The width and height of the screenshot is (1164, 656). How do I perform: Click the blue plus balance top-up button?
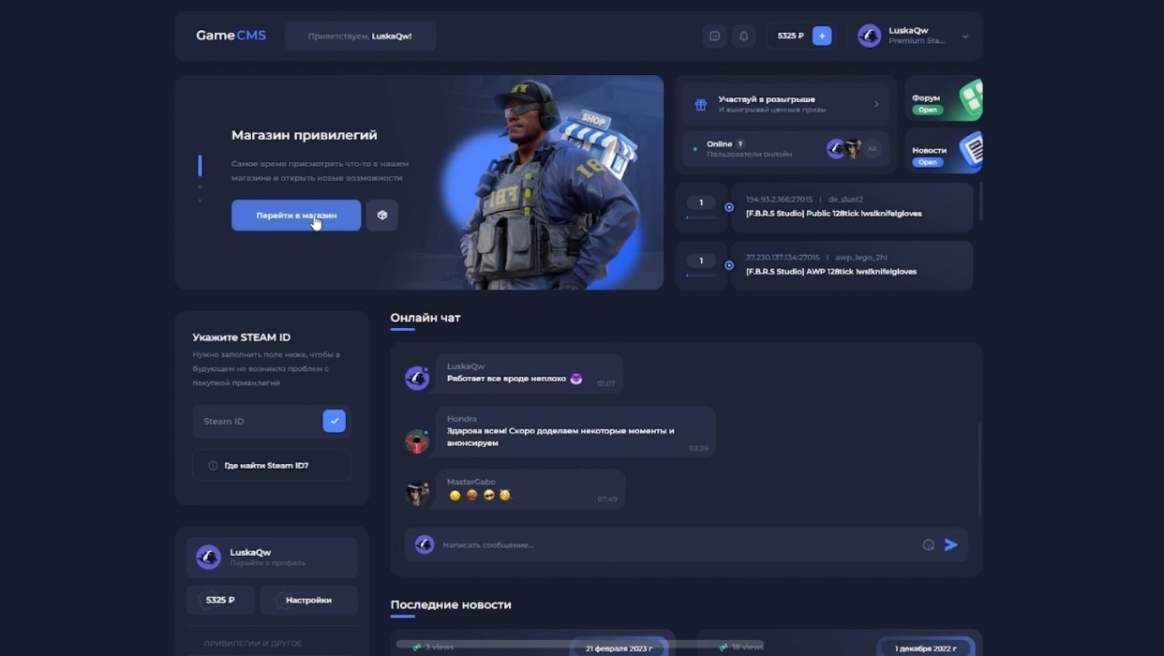pos(822,36)
